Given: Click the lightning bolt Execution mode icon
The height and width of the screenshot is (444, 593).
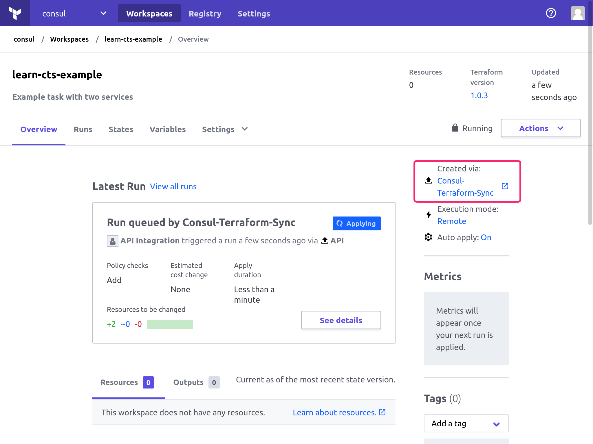Looking at the screenshot, I should click(x=429, y=214).
